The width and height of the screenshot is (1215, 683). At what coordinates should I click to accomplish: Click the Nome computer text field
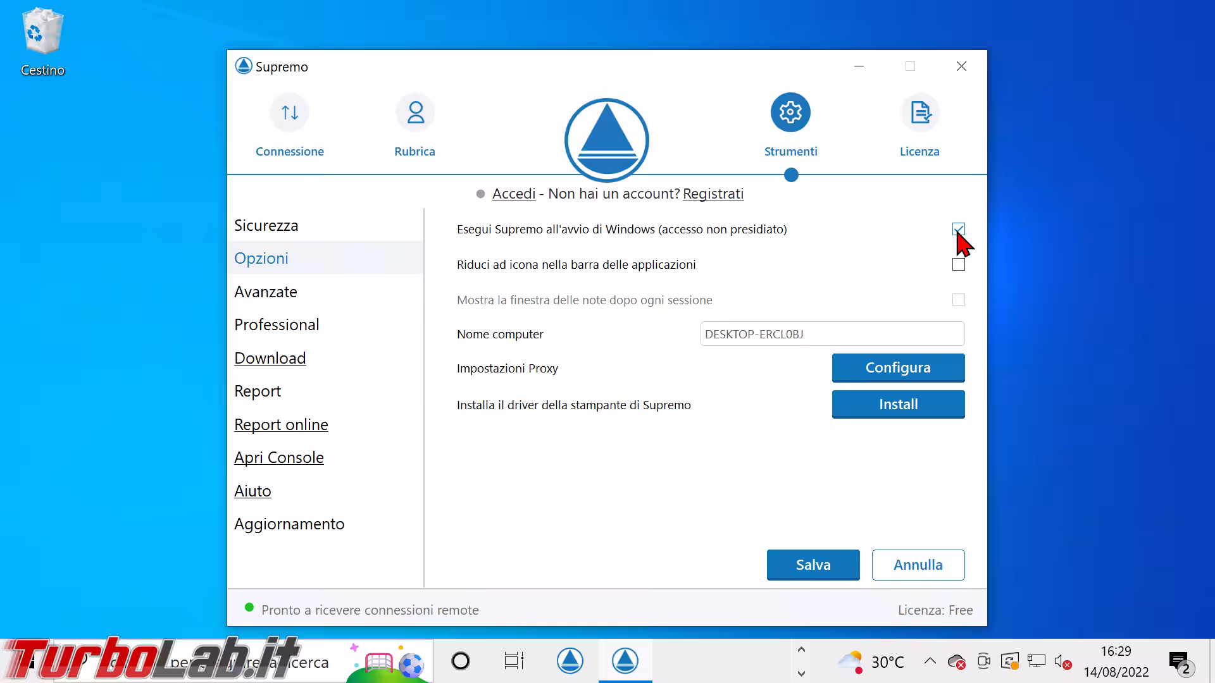coord(832,334)
